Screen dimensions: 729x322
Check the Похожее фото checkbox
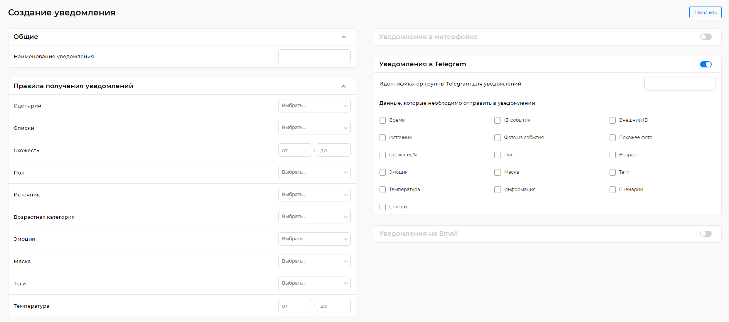coord(613,138)
